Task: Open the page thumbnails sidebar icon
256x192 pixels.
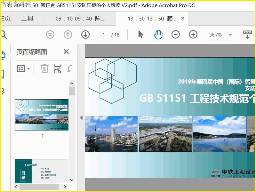Action: pos(4,55)
